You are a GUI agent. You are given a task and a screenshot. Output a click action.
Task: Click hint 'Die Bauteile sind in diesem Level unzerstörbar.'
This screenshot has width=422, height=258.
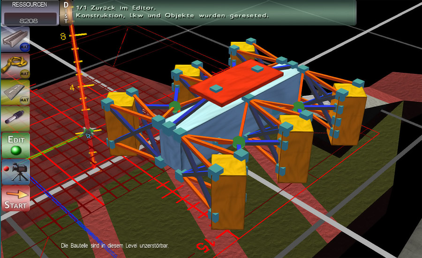(x=115, y=246)
